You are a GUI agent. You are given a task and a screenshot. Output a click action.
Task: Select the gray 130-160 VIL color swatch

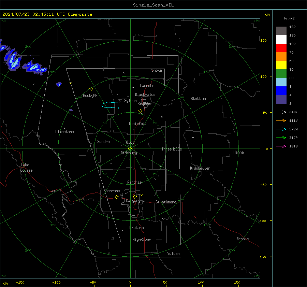tap(281, 31)
